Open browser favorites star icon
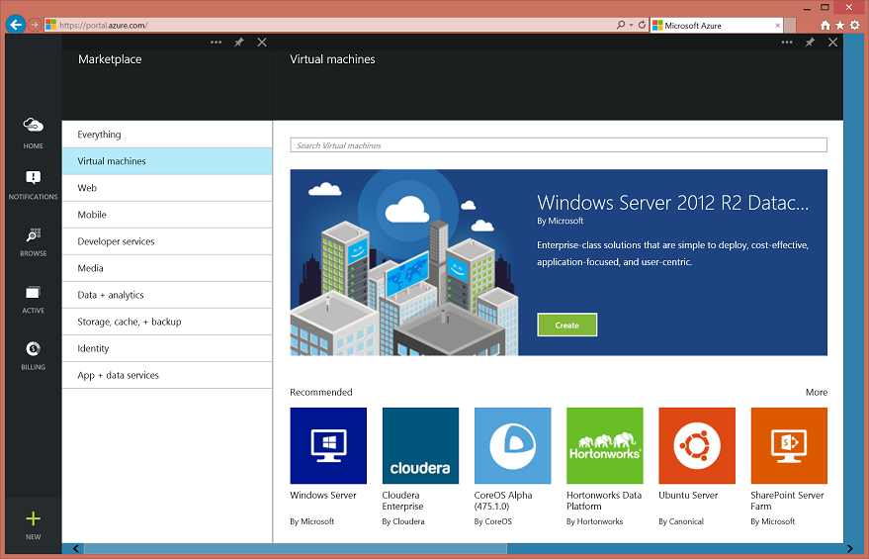This screenshot has height=559, width=869. click(x=840, y=25)
